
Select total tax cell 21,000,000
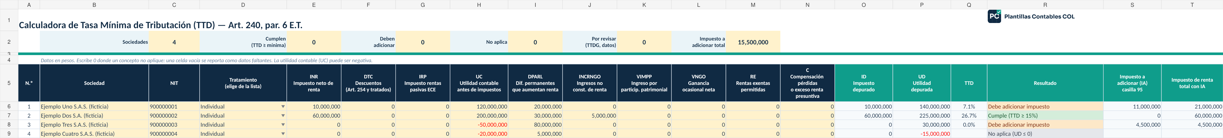point(1192,107)
